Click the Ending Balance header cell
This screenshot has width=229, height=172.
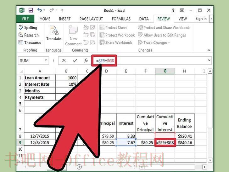coord(184,123)
